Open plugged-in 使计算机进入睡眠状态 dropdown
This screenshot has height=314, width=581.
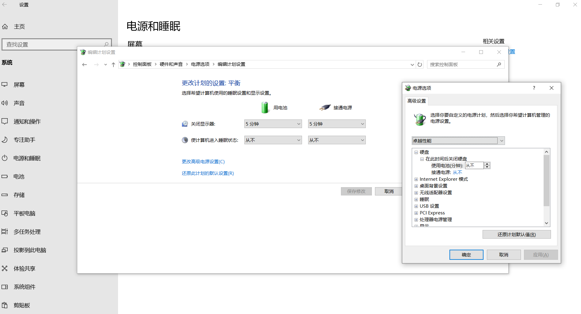pyautogui.click(x=337, y=140)
